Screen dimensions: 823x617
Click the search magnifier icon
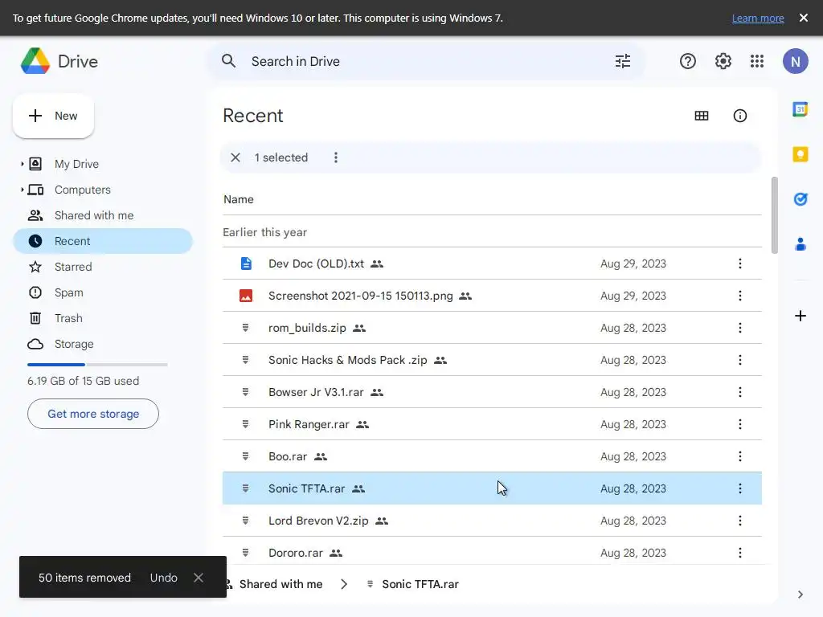228,61
